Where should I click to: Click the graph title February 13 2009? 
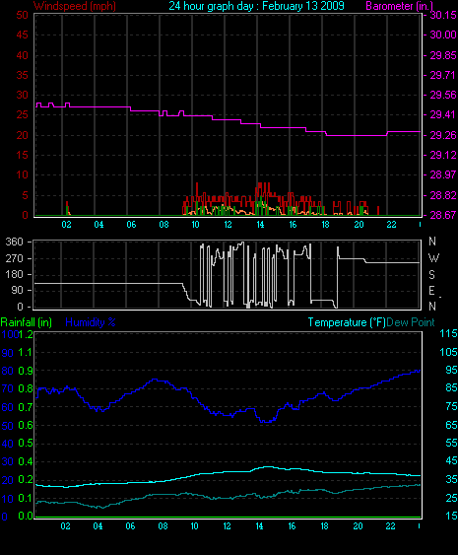(x=303, y=6)
